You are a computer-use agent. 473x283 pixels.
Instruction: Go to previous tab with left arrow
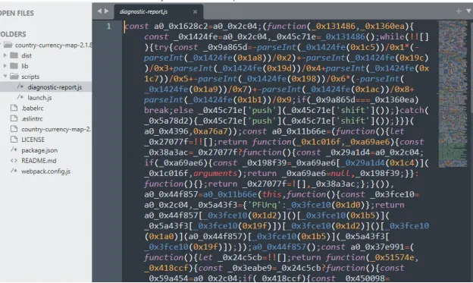(99, 11)
